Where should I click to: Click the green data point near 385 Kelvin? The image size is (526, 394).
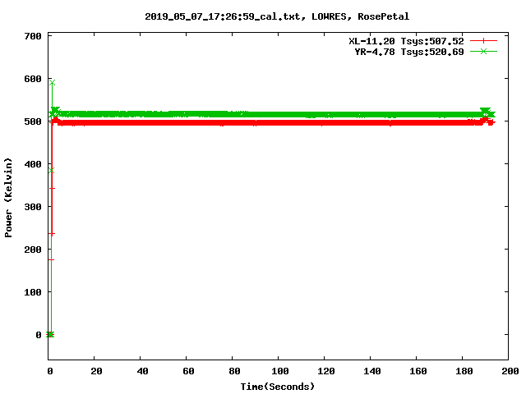[x=51, y=171]
